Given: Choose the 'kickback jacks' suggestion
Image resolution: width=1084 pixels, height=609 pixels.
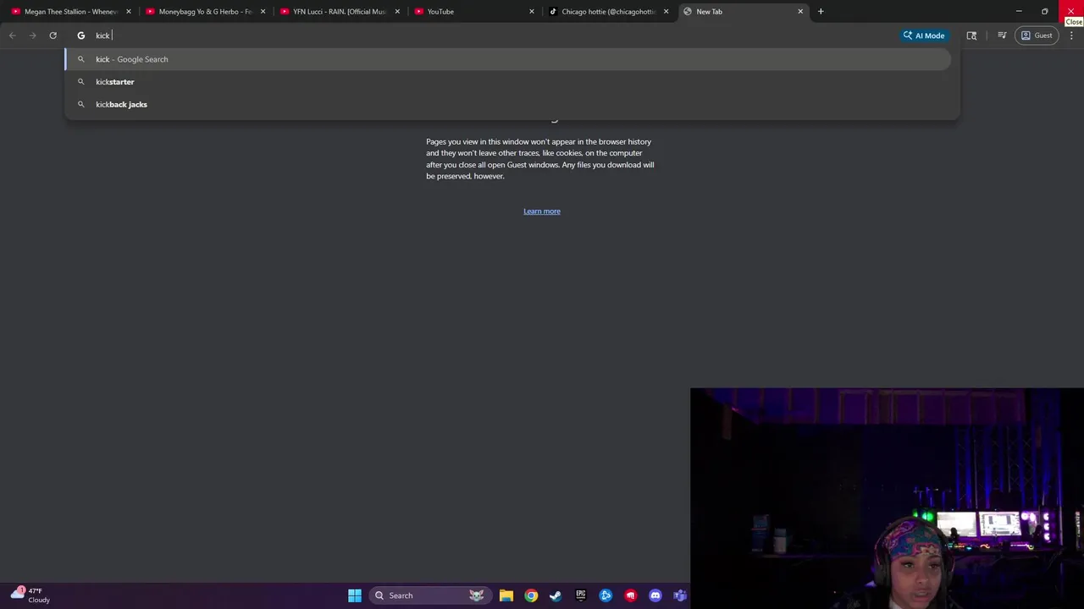Looking at the screenshot, I should (x=508, y=104).
